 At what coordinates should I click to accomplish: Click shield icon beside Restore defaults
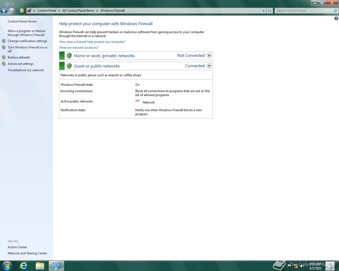(x=4, y=57)
